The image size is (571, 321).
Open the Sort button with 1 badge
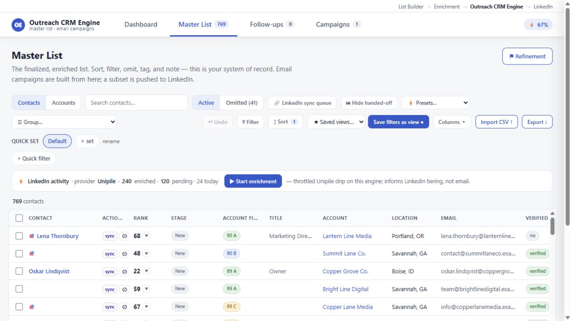tap(286, 122)
